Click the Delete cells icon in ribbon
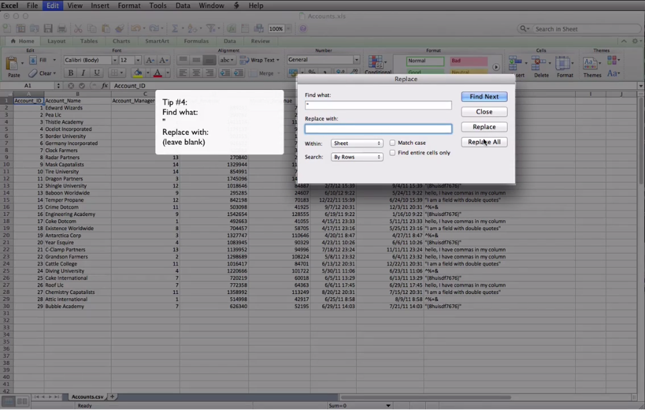Screen dimensions: 645x410 point(538,64)
